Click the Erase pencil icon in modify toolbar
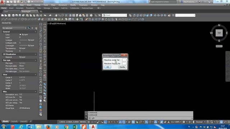 (x=86, y=19)
